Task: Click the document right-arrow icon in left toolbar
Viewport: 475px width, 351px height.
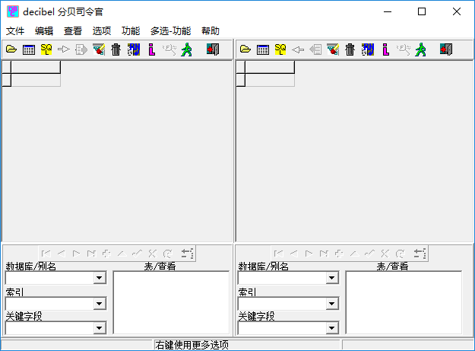Action: [x=81, y=49]
